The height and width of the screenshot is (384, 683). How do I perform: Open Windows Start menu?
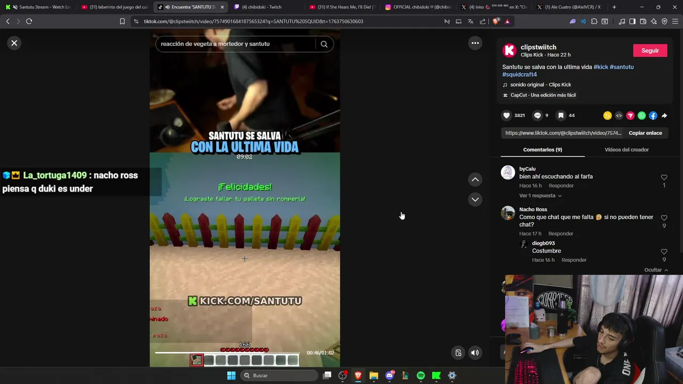pos(231,375)
